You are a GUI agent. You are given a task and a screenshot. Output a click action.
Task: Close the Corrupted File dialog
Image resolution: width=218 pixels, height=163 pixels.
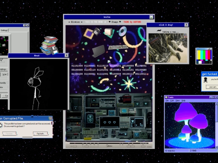pos(50,118)
